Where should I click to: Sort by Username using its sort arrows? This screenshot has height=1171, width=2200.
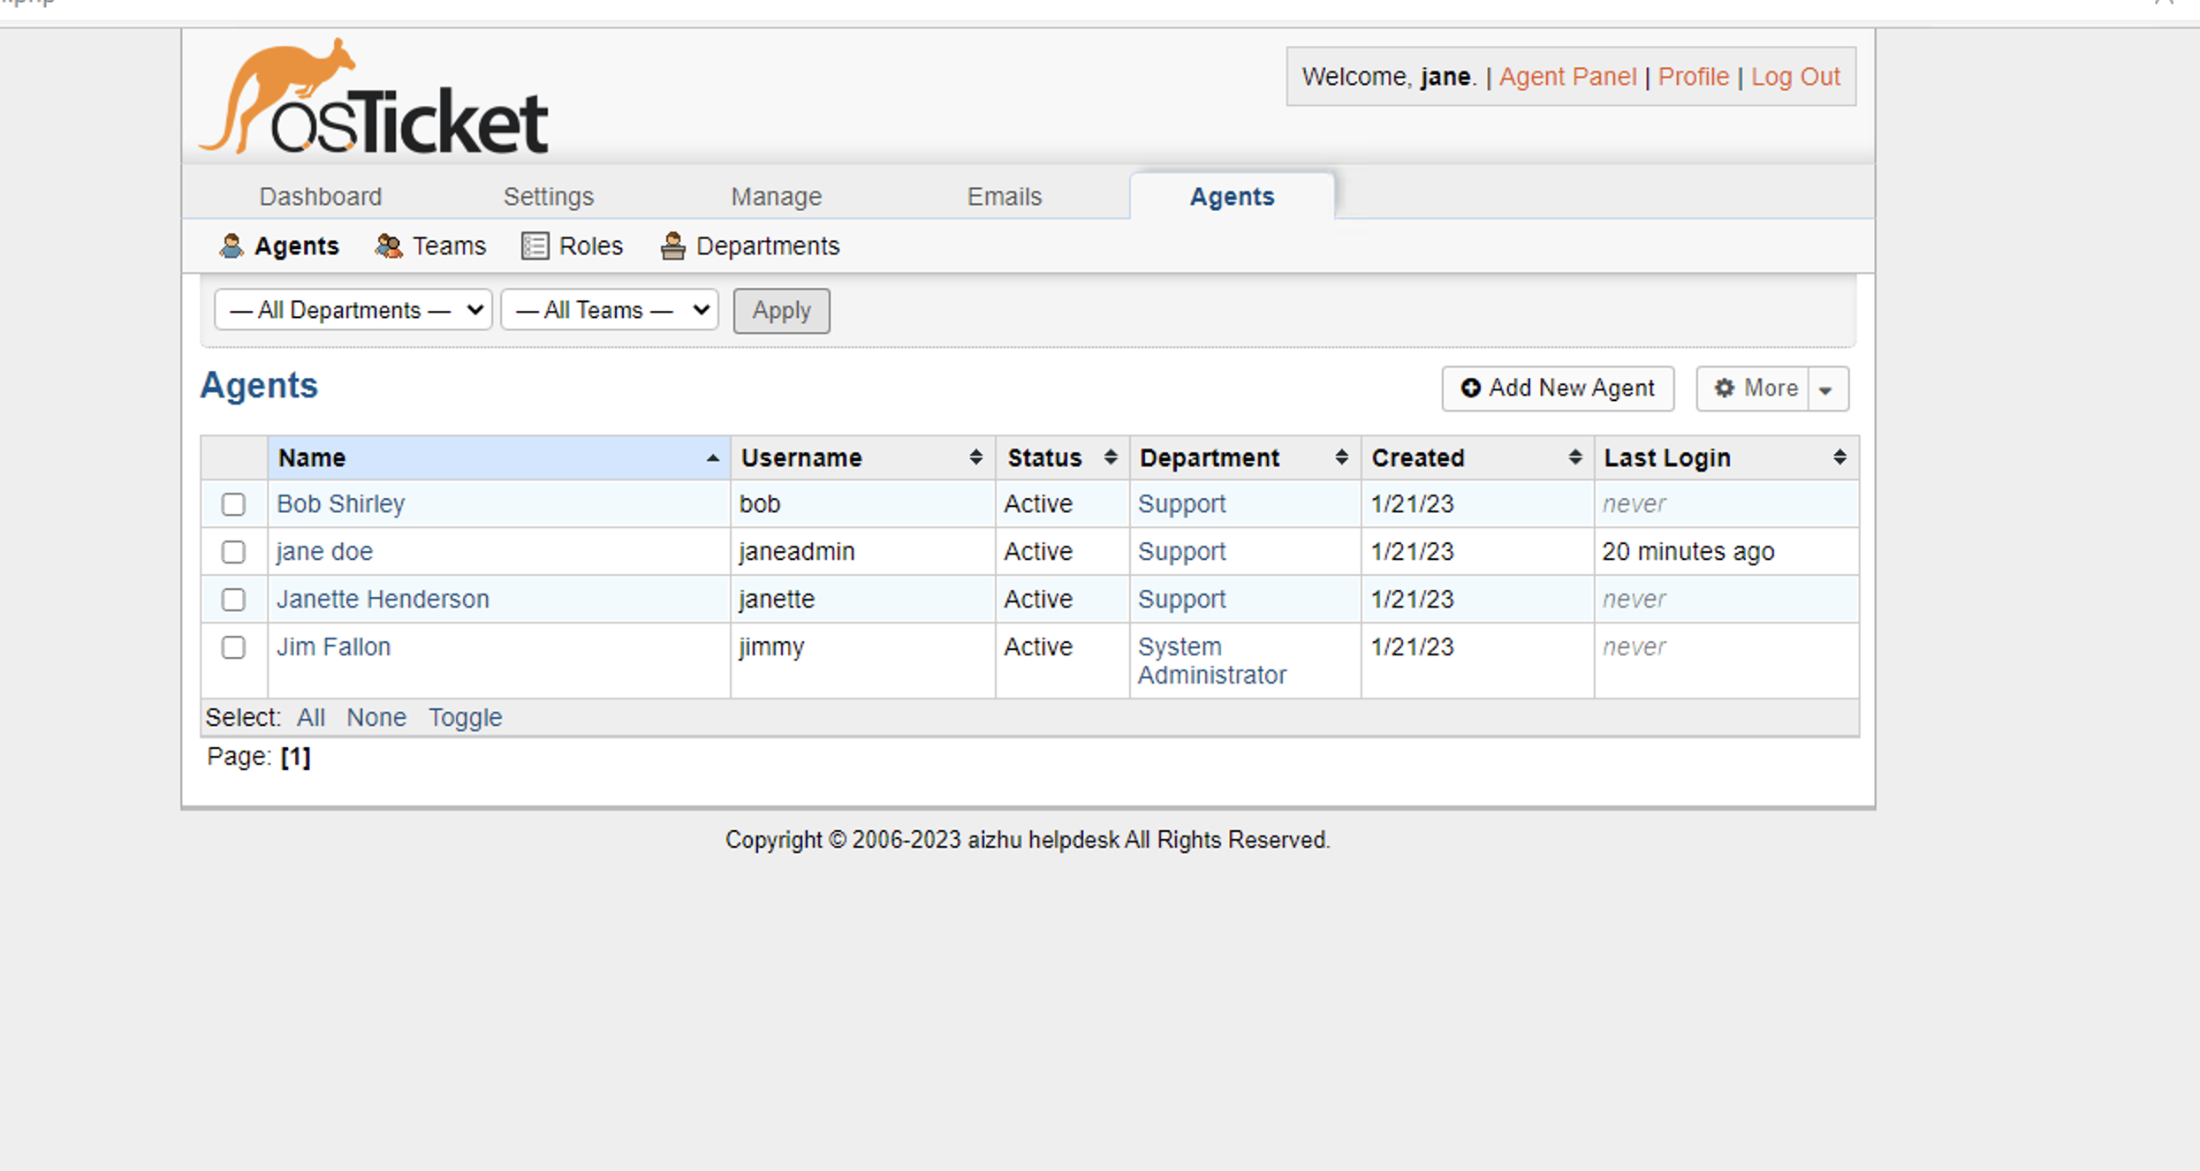(x=975, y=457)
